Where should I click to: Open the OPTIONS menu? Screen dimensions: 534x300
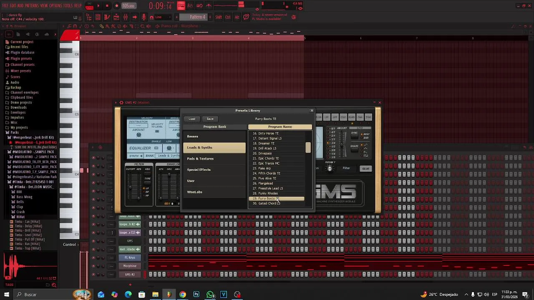[x=55, y=6]
